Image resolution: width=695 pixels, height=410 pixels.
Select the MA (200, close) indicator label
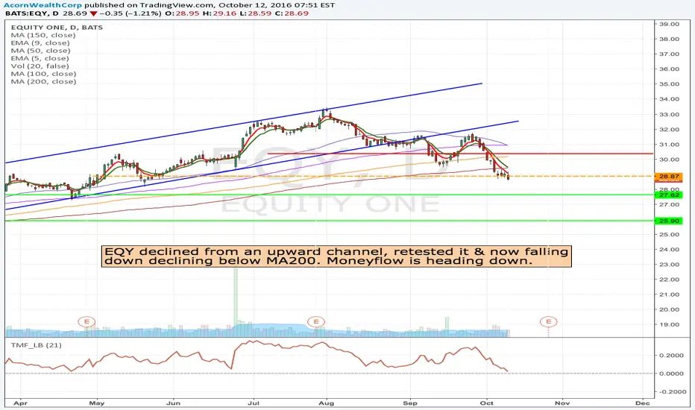(43, 81)
